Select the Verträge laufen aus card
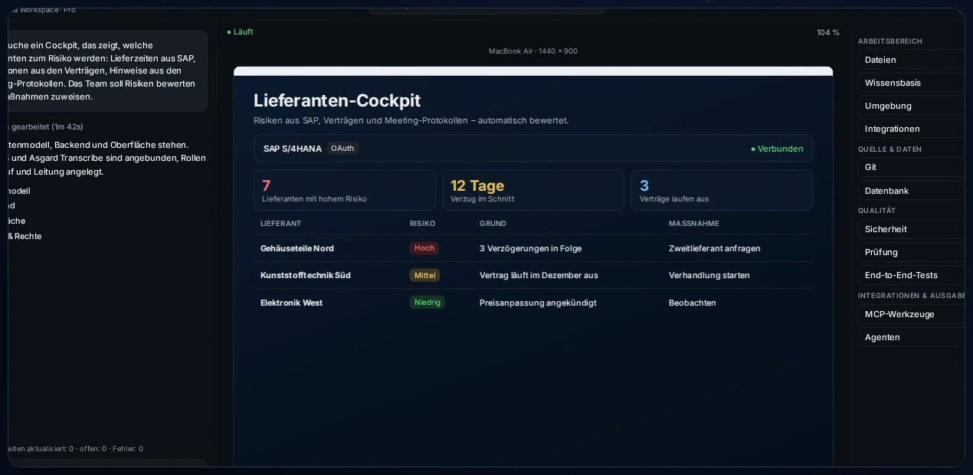Image resolution: width=973 pixels, height=475 pixels. (x=722, y=190)
